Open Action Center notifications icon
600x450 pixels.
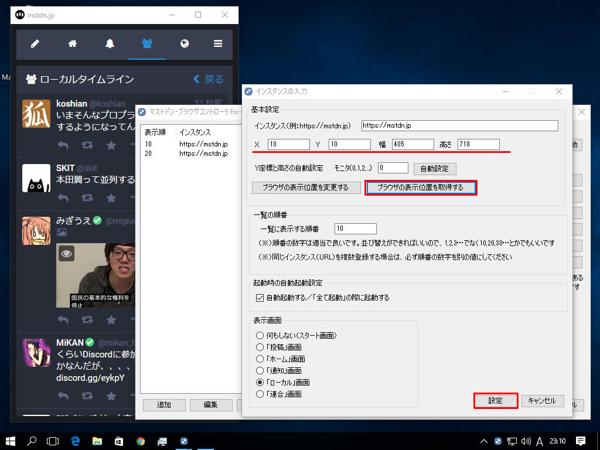(x=581, y=441)
